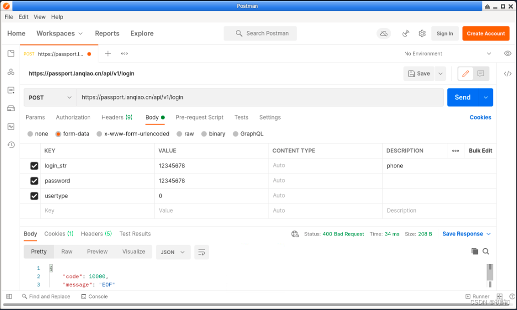Toggle the sidebar icon in the status bar
517x310 pixels.
coord(9,296)
